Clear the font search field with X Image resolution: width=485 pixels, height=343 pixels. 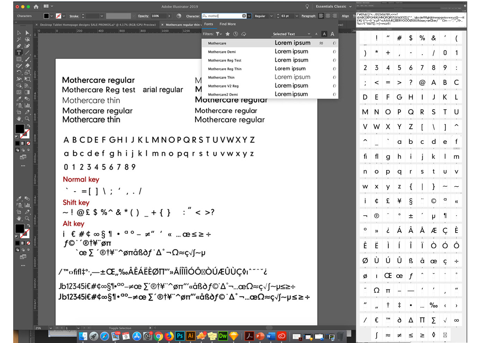tap(244, 16)
